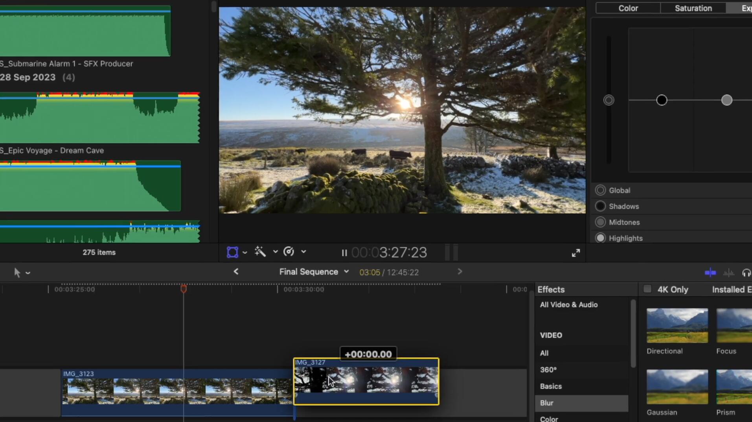This screenshot has height=422, width=752.
Task: Open the Final Sequence project dropdown
Action: pyautogui.click(x=346, y=272)
